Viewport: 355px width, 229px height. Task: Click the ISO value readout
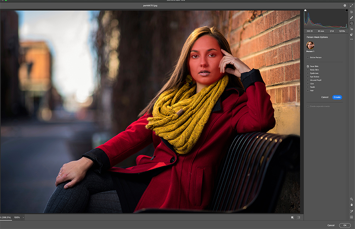(x=310, y=31)
